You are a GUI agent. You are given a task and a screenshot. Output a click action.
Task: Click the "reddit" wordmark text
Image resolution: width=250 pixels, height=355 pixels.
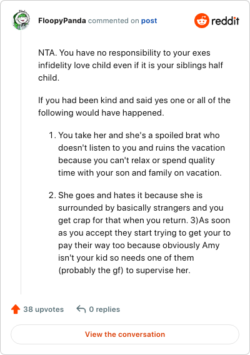click(x=225, y=21)
